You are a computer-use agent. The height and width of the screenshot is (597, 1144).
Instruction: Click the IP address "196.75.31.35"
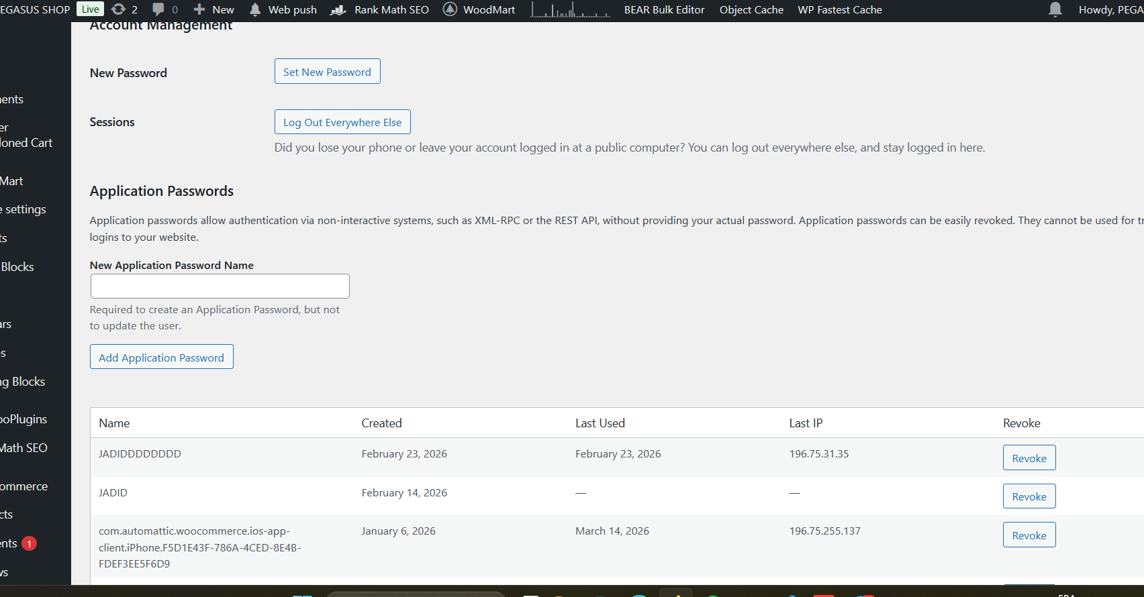[x=819, y=453]
